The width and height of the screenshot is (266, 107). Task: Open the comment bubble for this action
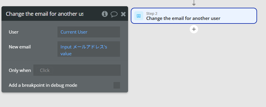(114, 14)
